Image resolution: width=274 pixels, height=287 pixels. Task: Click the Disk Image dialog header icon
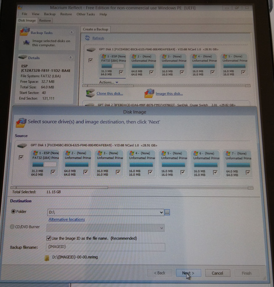[x=21, y=123]
